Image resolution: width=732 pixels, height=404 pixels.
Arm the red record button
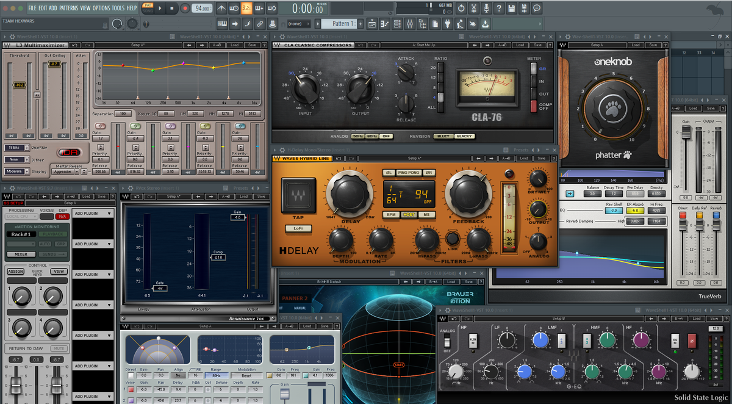coord(185,9)
